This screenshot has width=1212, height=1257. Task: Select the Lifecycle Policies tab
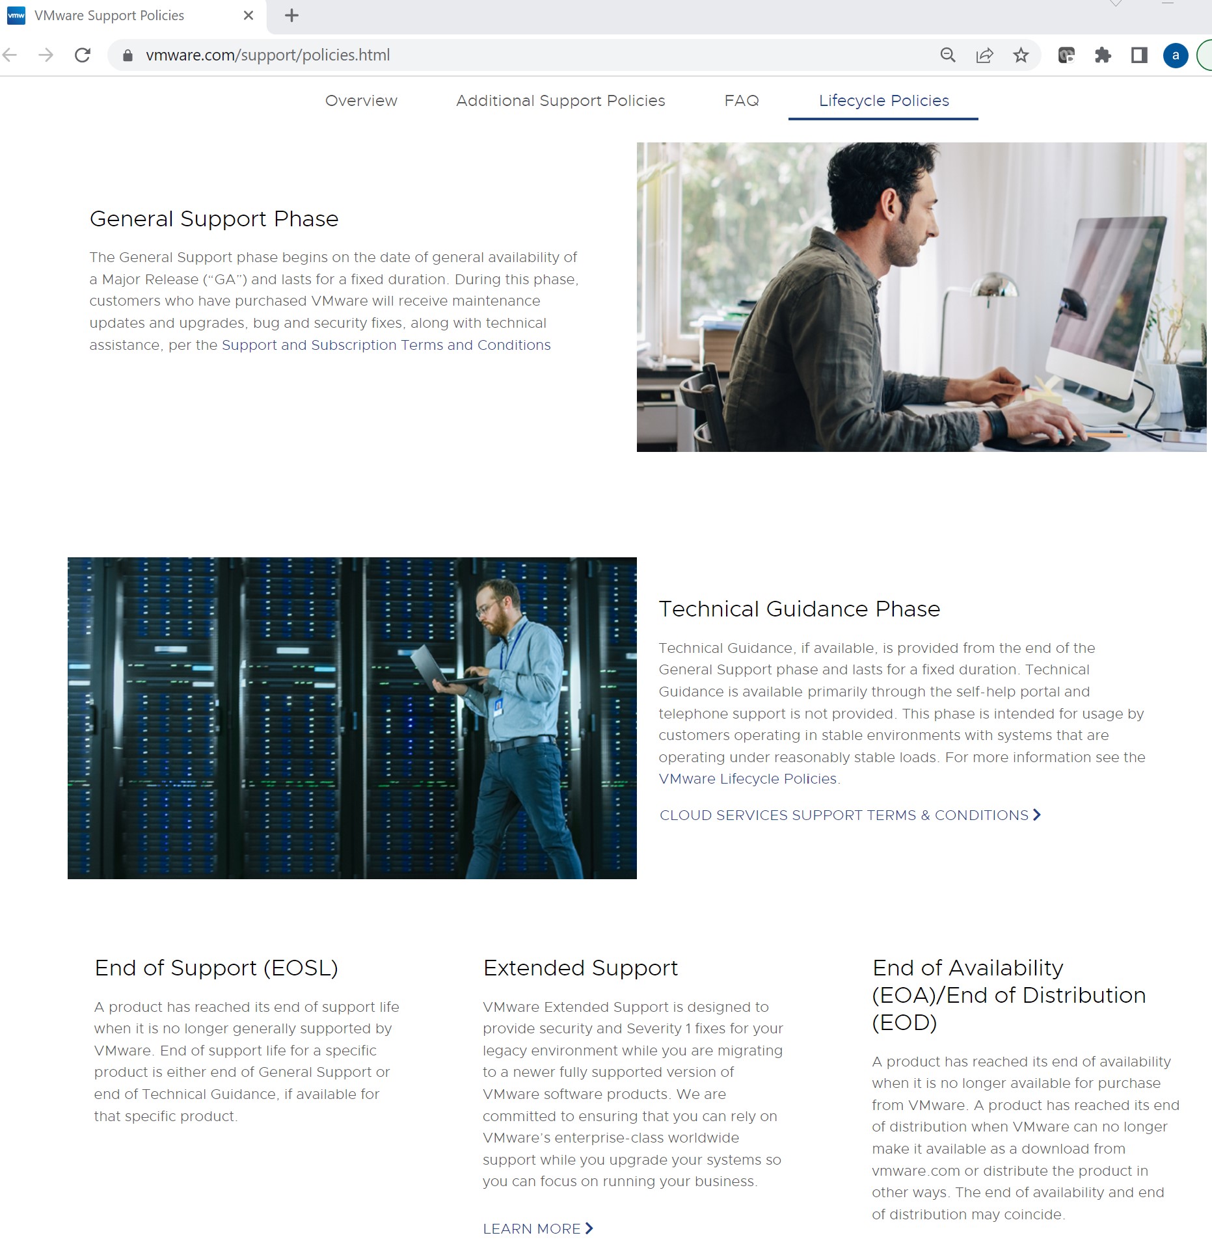pyautogui.click(x=883, y=101)
